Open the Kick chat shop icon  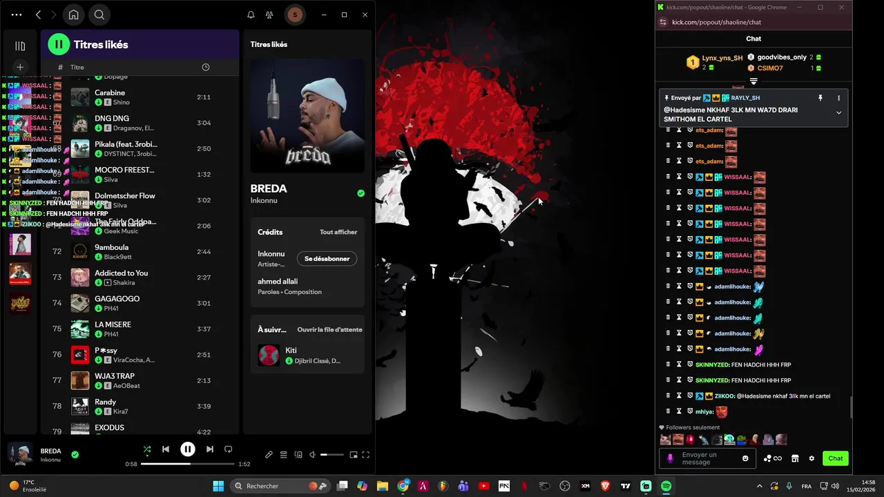[x=795, y=458]
